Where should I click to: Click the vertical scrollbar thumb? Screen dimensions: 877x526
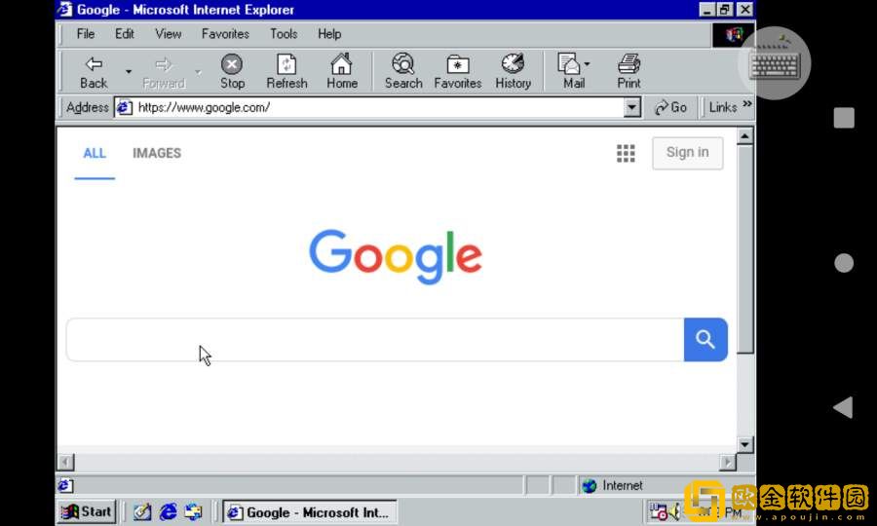(744, 248)
